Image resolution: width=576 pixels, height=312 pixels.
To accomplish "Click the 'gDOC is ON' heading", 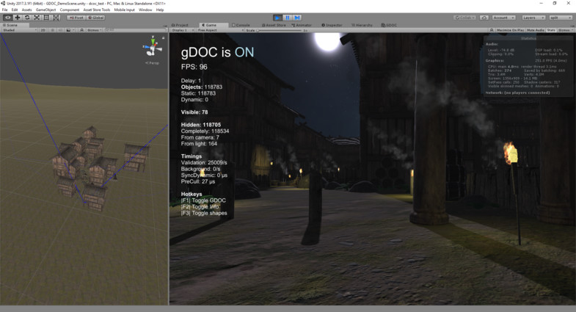I will [x=217, y=53].
